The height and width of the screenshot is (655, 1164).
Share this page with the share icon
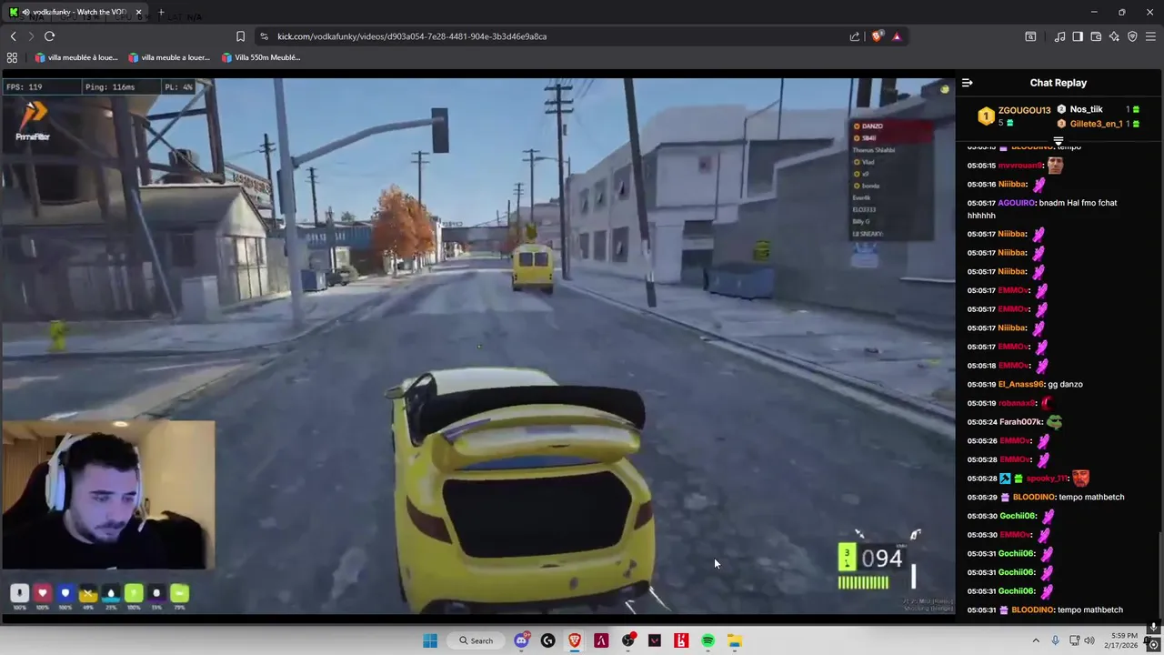coord(855,36)
